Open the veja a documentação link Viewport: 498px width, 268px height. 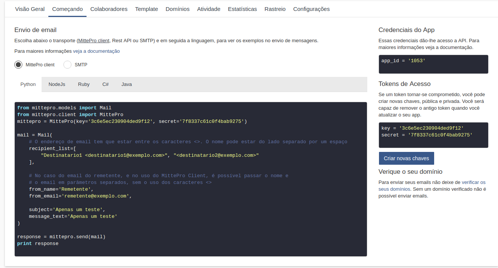pos(96,51)
